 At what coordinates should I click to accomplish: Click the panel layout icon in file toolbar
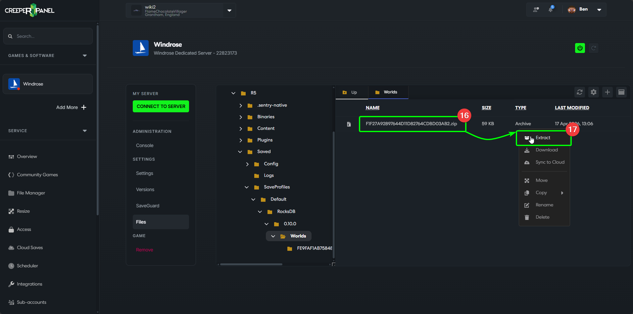(x=621, y=92)
